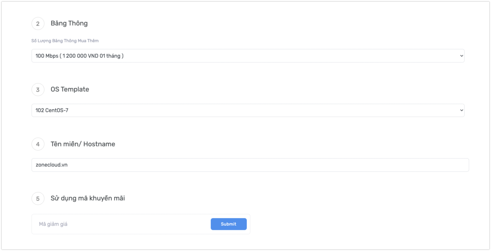Click the step 5 circle for khuyến mãi
Viewport: 491px width, 251px height.
[38, 198]
